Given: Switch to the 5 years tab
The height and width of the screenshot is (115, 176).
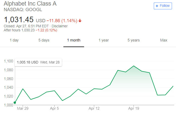Looking at the screenshot, I should click(134, 40).
